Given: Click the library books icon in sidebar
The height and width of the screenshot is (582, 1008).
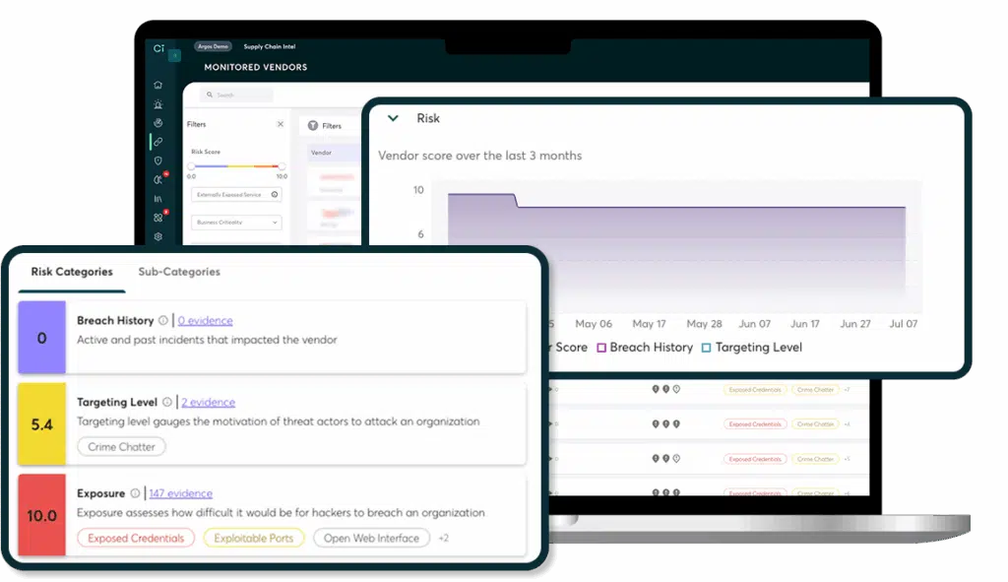Looking at the screenshot, I should (157, 198).
